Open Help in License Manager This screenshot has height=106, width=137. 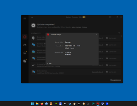[50, 64]
